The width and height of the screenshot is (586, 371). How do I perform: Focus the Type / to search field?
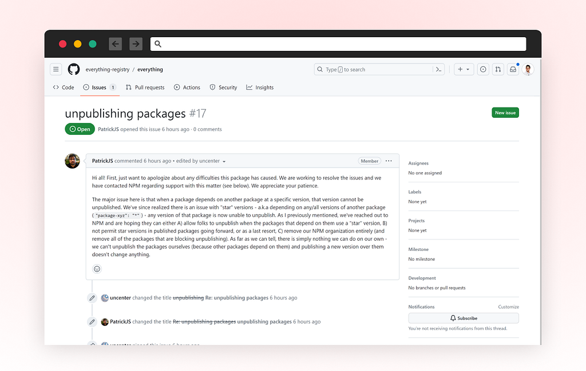(374, 69)
